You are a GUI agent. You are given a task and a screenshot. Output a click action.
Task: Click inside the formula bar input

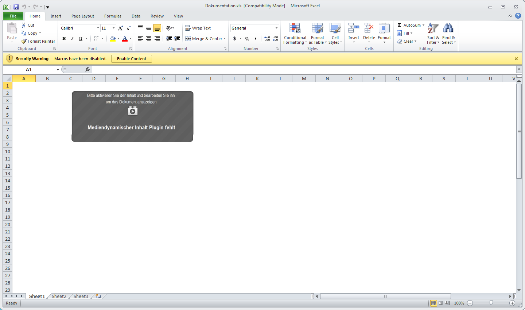click(303, 69)
